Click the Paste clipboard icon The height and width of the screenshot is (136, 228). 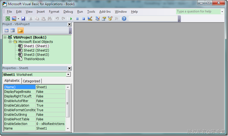[x=43, y=19]
